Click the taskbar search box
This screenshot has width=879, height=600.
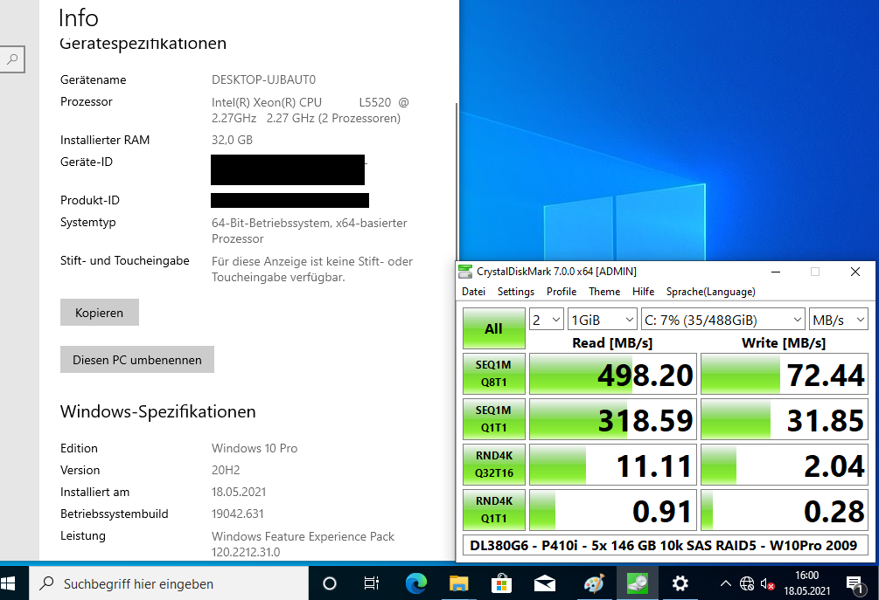coord(169,583)
